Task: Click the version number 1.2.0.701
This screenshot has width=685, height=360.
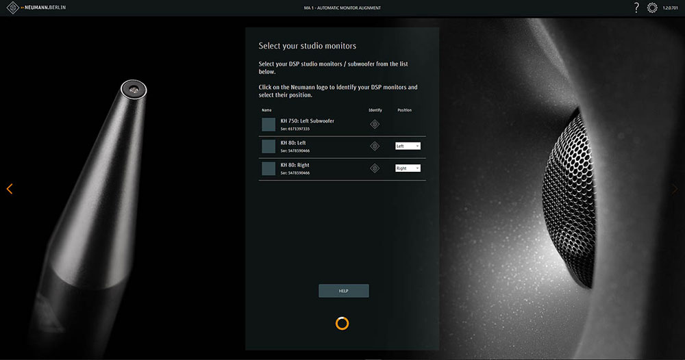Action: 670,8
